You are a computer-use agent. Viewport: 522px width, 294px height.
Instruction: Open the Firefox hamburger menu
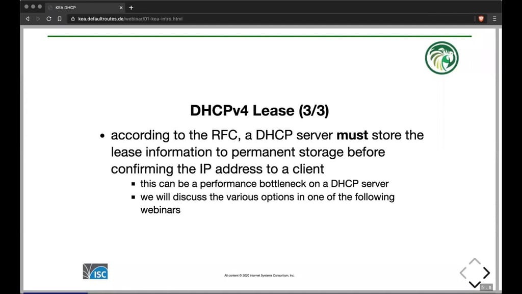(493, 18)
